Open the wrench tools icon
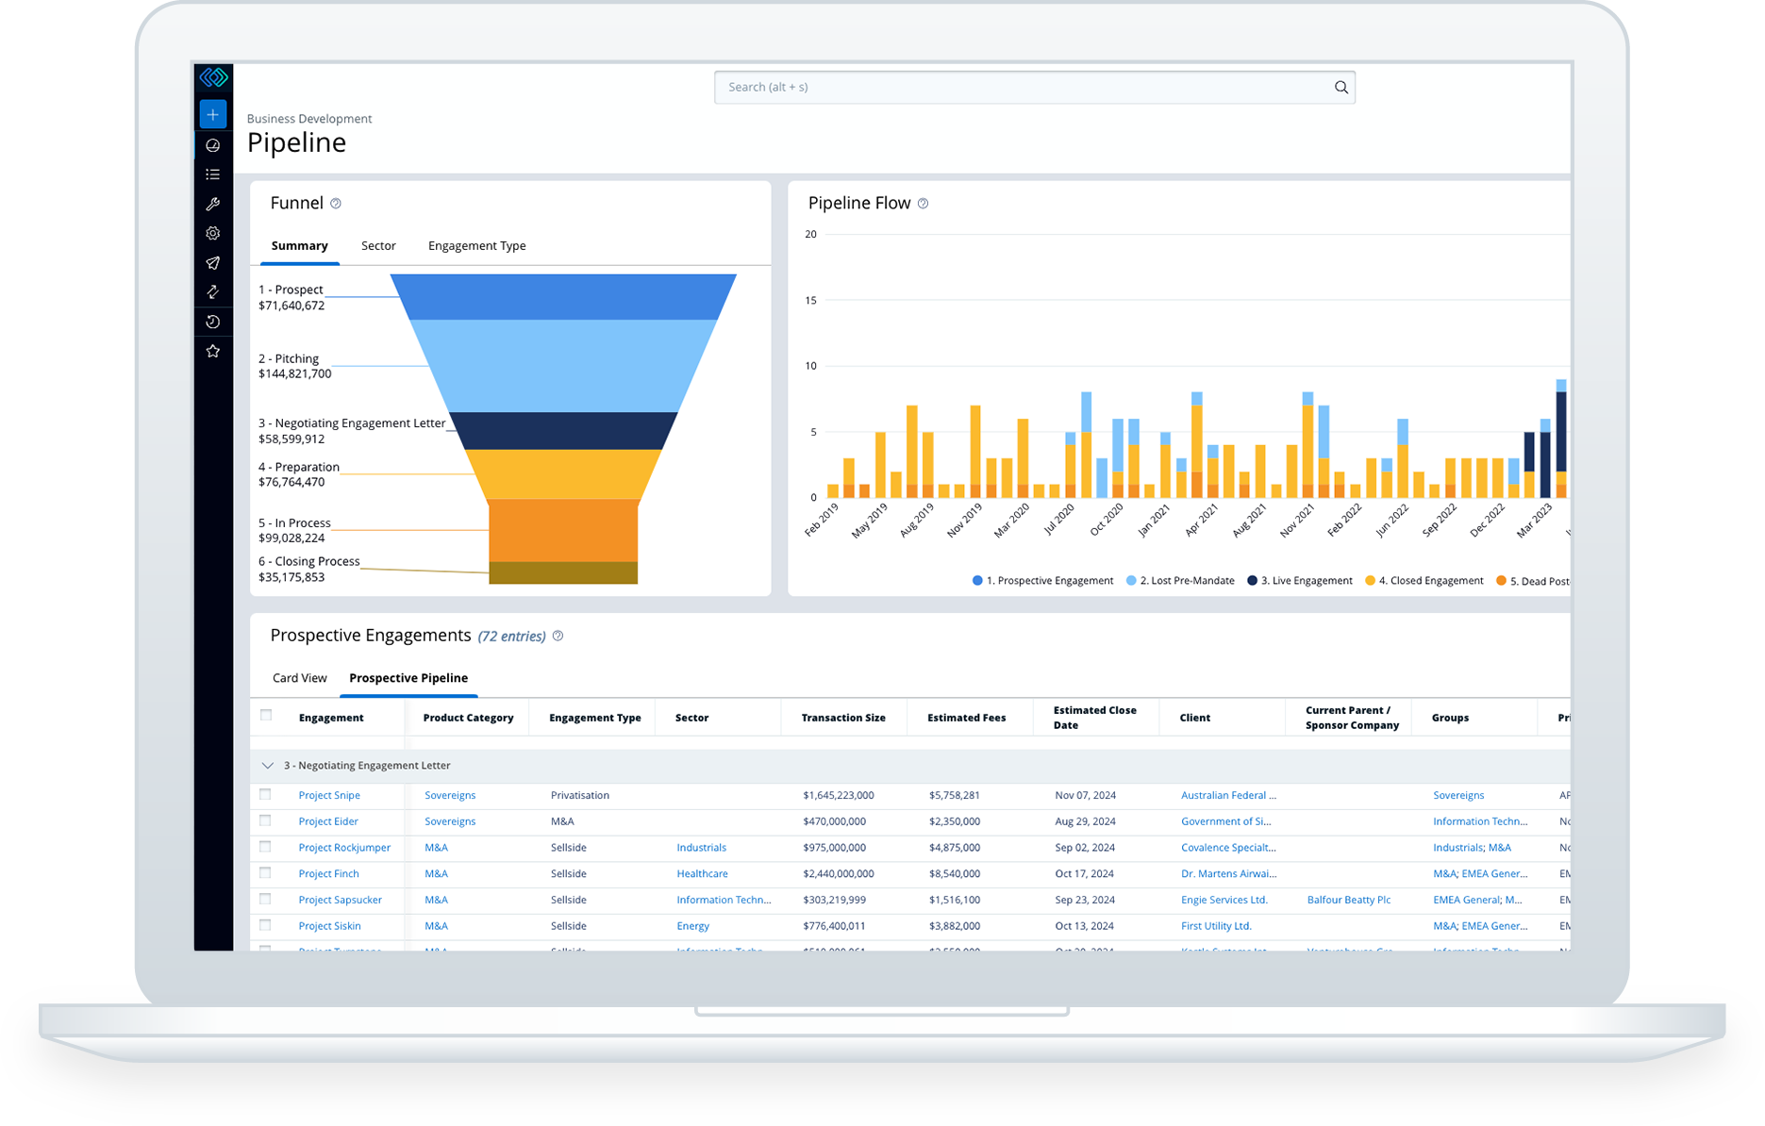The image size is (1765, 1126). 213,204
